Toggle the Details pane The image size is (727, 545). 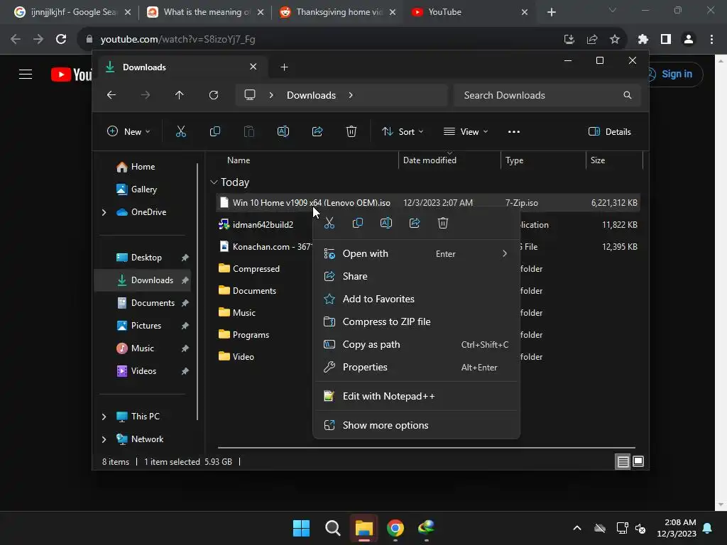[x=610, y=132]
